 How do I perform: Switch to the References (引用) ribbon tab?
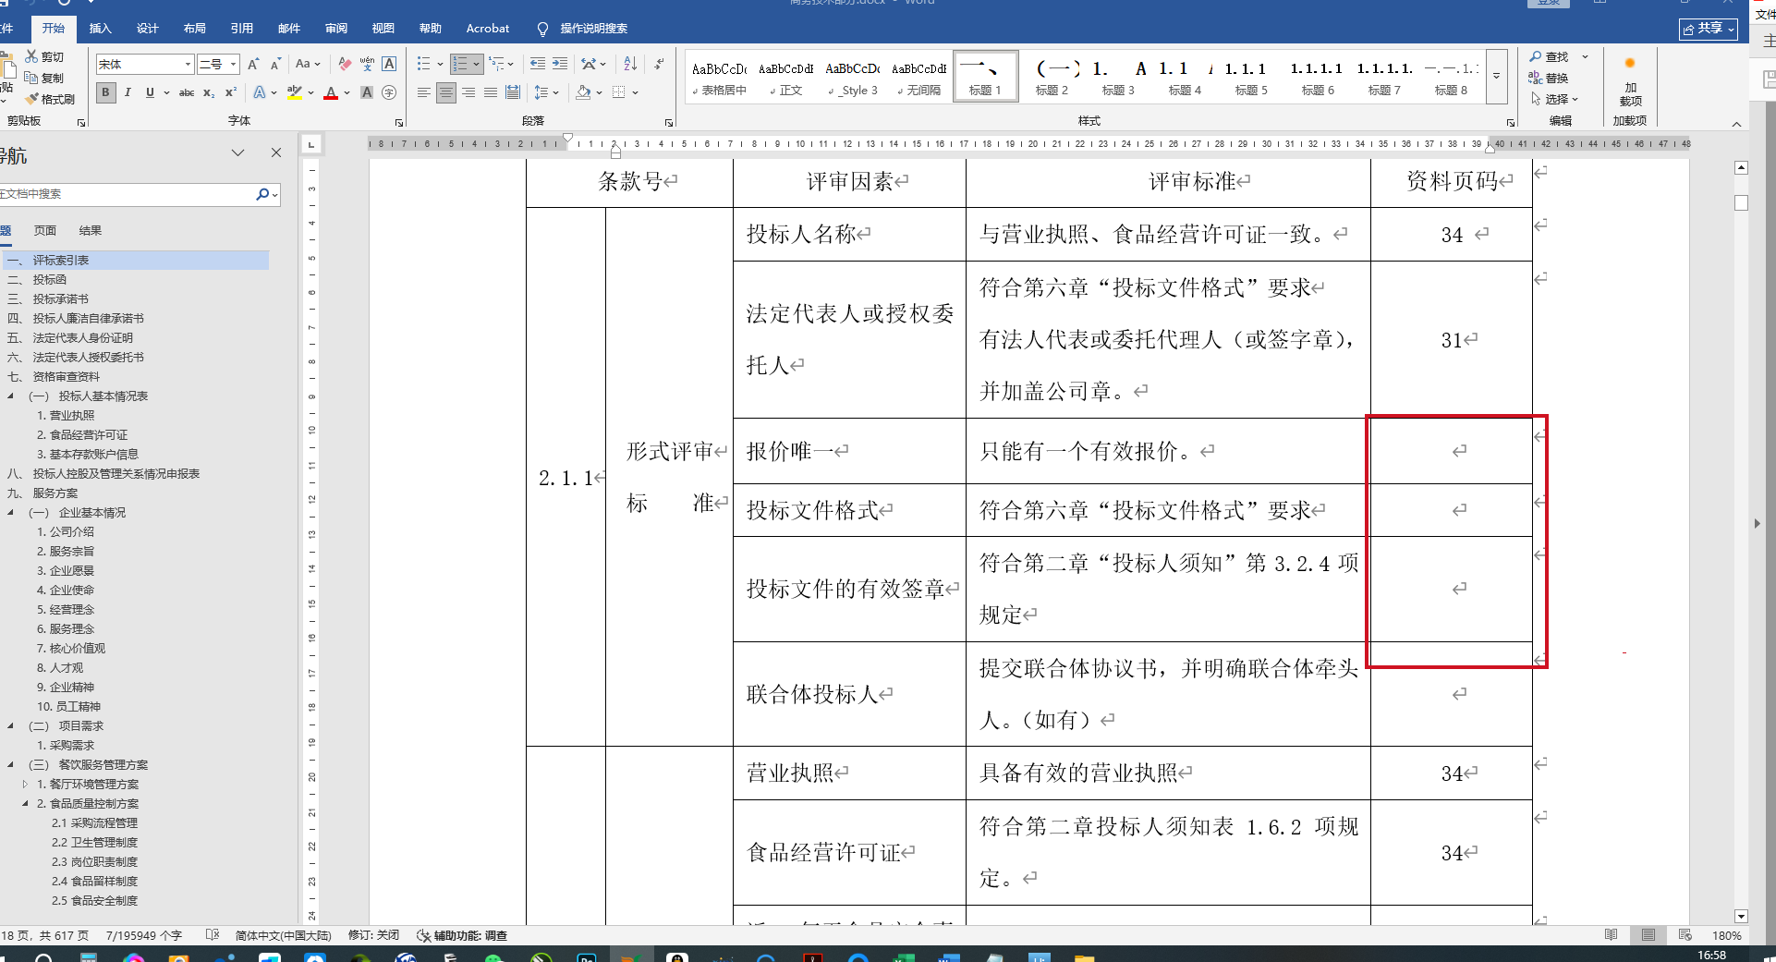click(x=242, y=29)
